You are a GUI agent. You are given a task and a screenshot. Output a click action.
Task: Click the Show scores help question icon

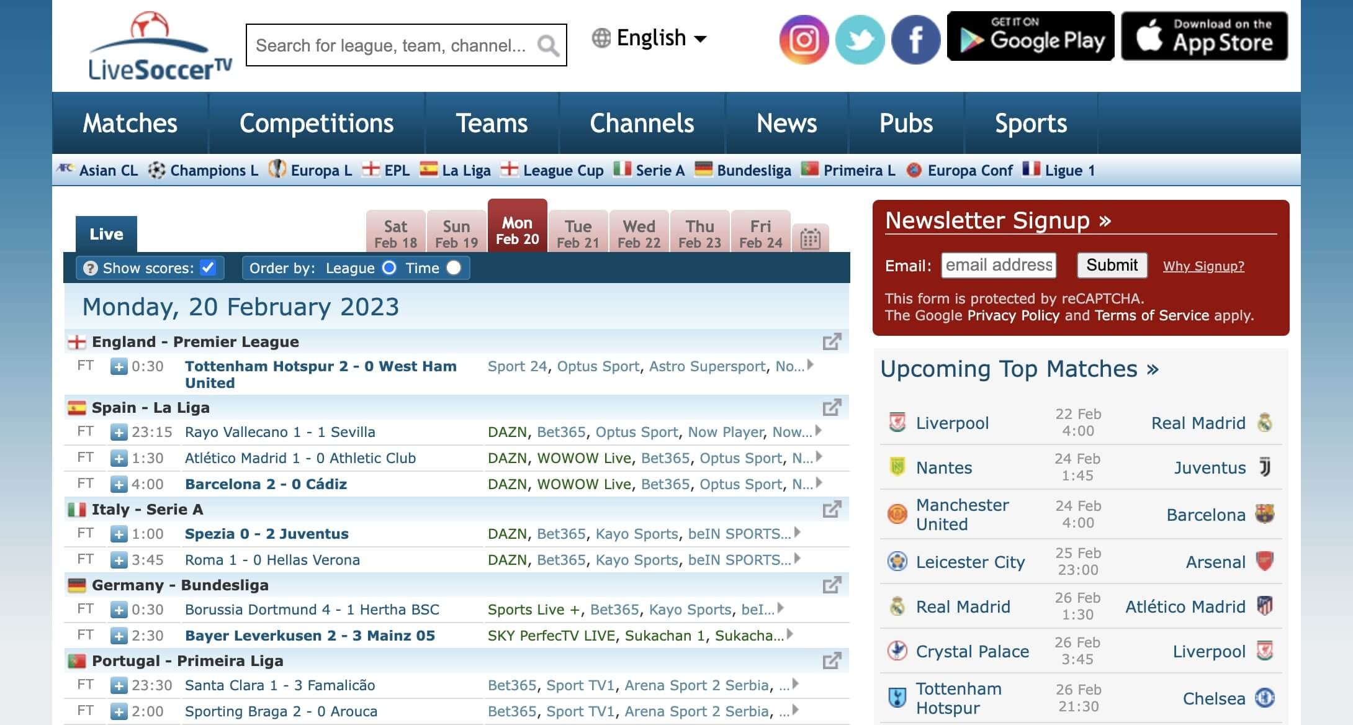91,268
